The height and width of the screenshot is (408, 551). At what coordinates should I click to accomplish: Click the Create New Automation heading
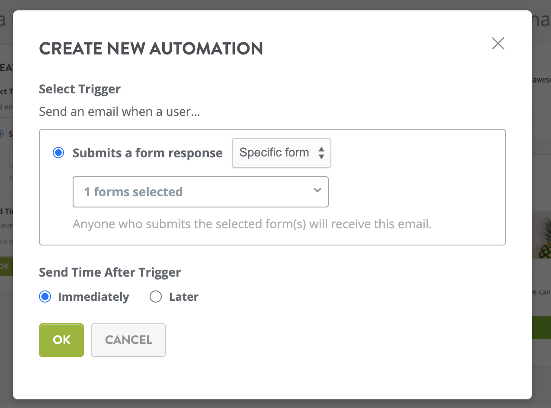[x=151, y=48]
